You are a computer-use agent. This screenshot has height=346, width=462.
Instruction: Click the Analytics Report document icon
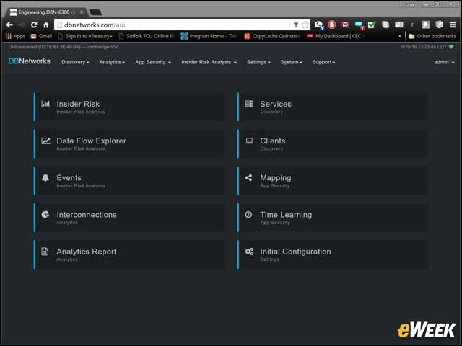click(x=45, y=252)
